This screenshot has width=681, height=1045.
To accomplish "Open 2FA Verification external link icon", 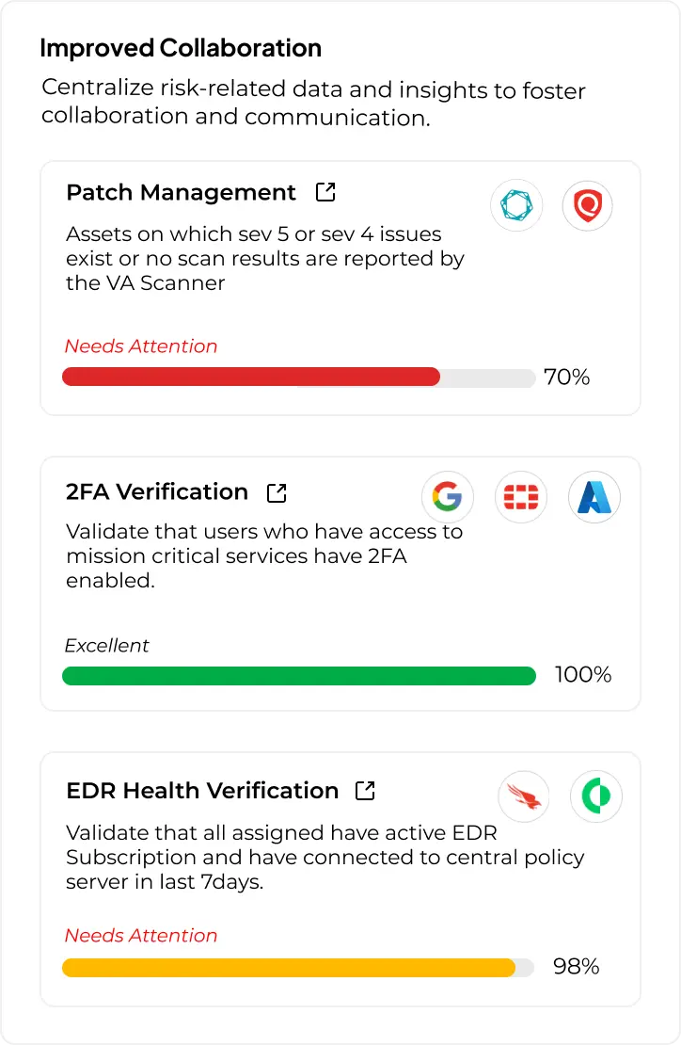I will [277, 492].
